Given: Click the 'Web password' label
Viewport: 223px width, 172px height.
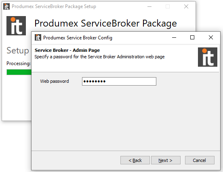Looking at the screenshot, I should (x=55, y=81).
